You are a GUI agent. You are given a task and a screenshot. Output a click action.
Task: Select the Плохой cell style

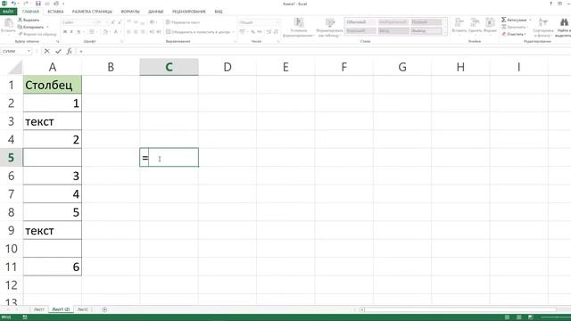[x=426, y=22]
